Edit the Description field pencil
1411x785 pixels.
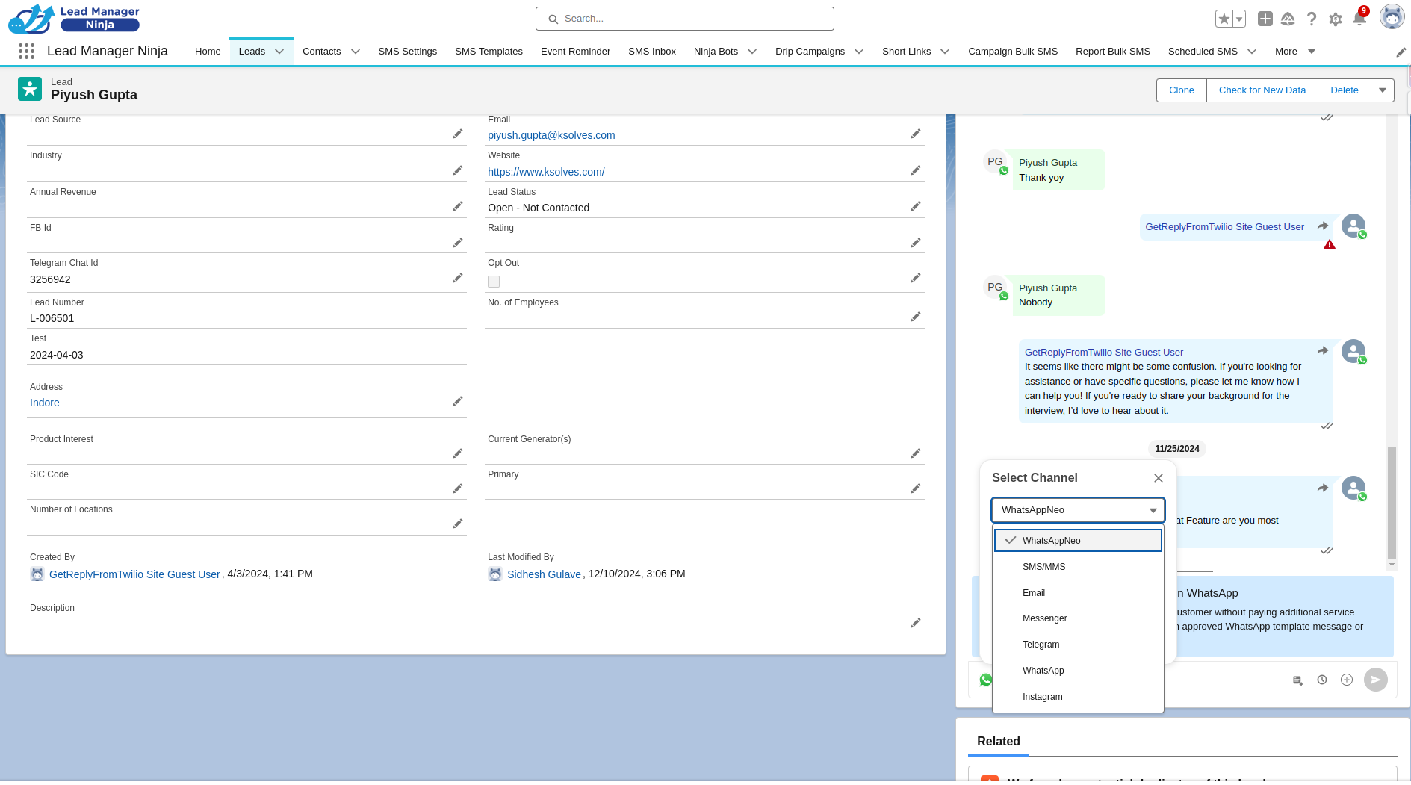tap(916, 623)
